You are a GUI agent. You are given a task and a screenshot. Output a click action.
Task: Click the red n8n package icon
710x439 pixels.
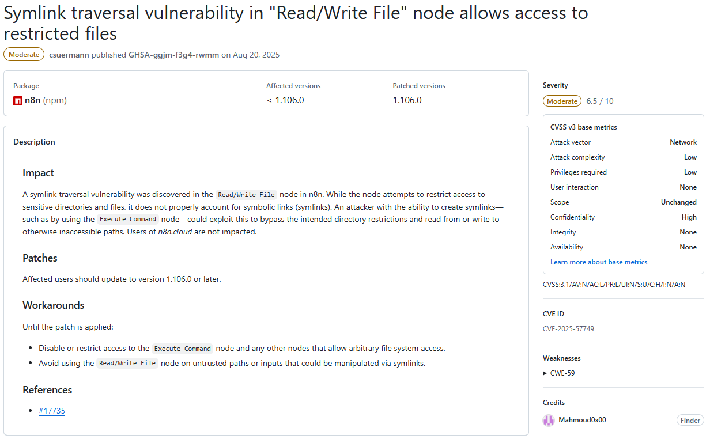[x=18, y=100]
